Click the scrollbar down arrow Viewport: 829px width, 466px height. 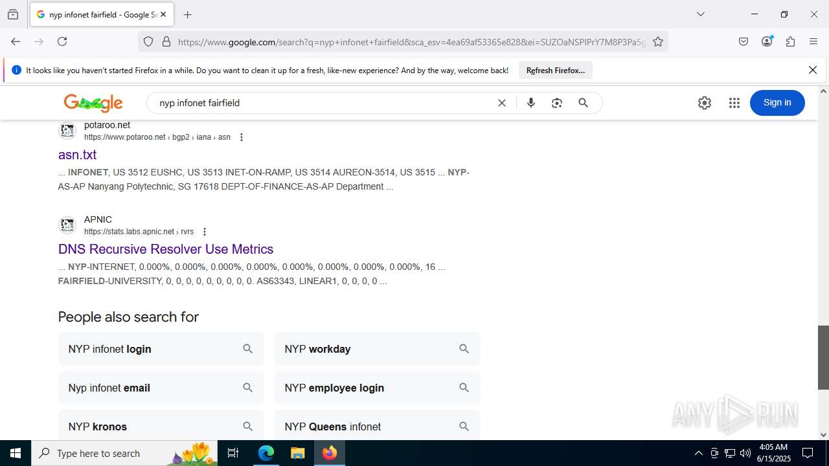[823, 435]
